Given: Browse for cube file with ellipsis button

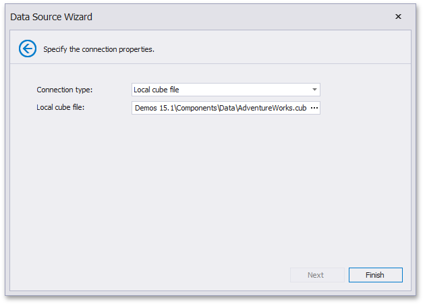Looking at the screenshot, I should (x=314, y=108).
